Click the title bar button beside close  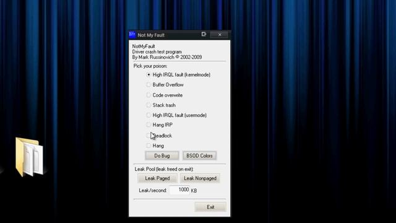point(204,34)
